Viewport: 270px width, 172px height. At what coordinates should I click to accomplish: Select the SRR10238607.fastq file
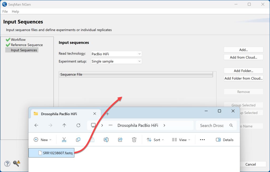pos(51,153)
